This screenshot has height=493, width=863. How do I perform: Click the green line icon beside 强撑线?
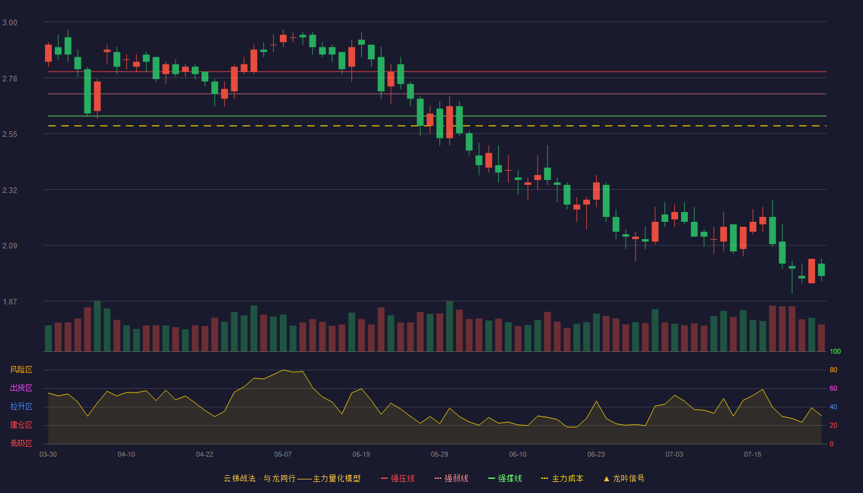(x=491, y=478)
